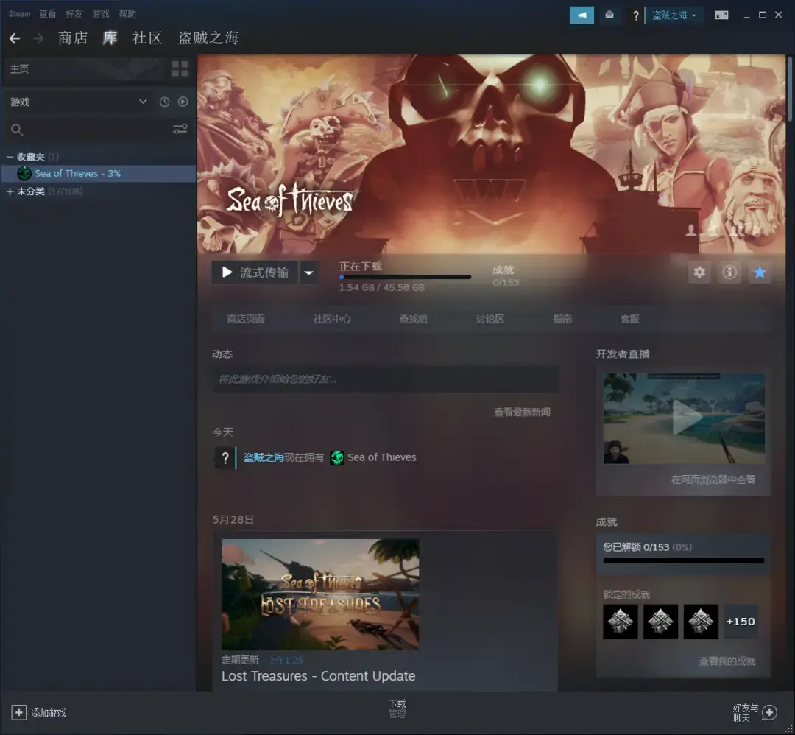Open the notifications envelope icon
Viewport: 795px width, 735px height.
tap(609, 15)
